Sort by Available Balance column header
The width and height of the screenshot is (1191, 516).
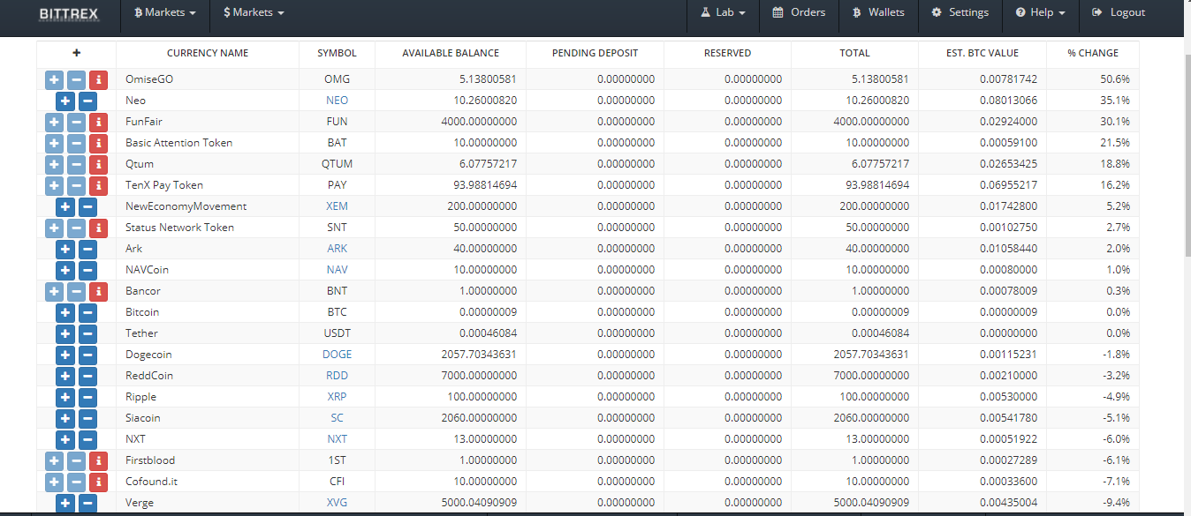pos(451,54)
